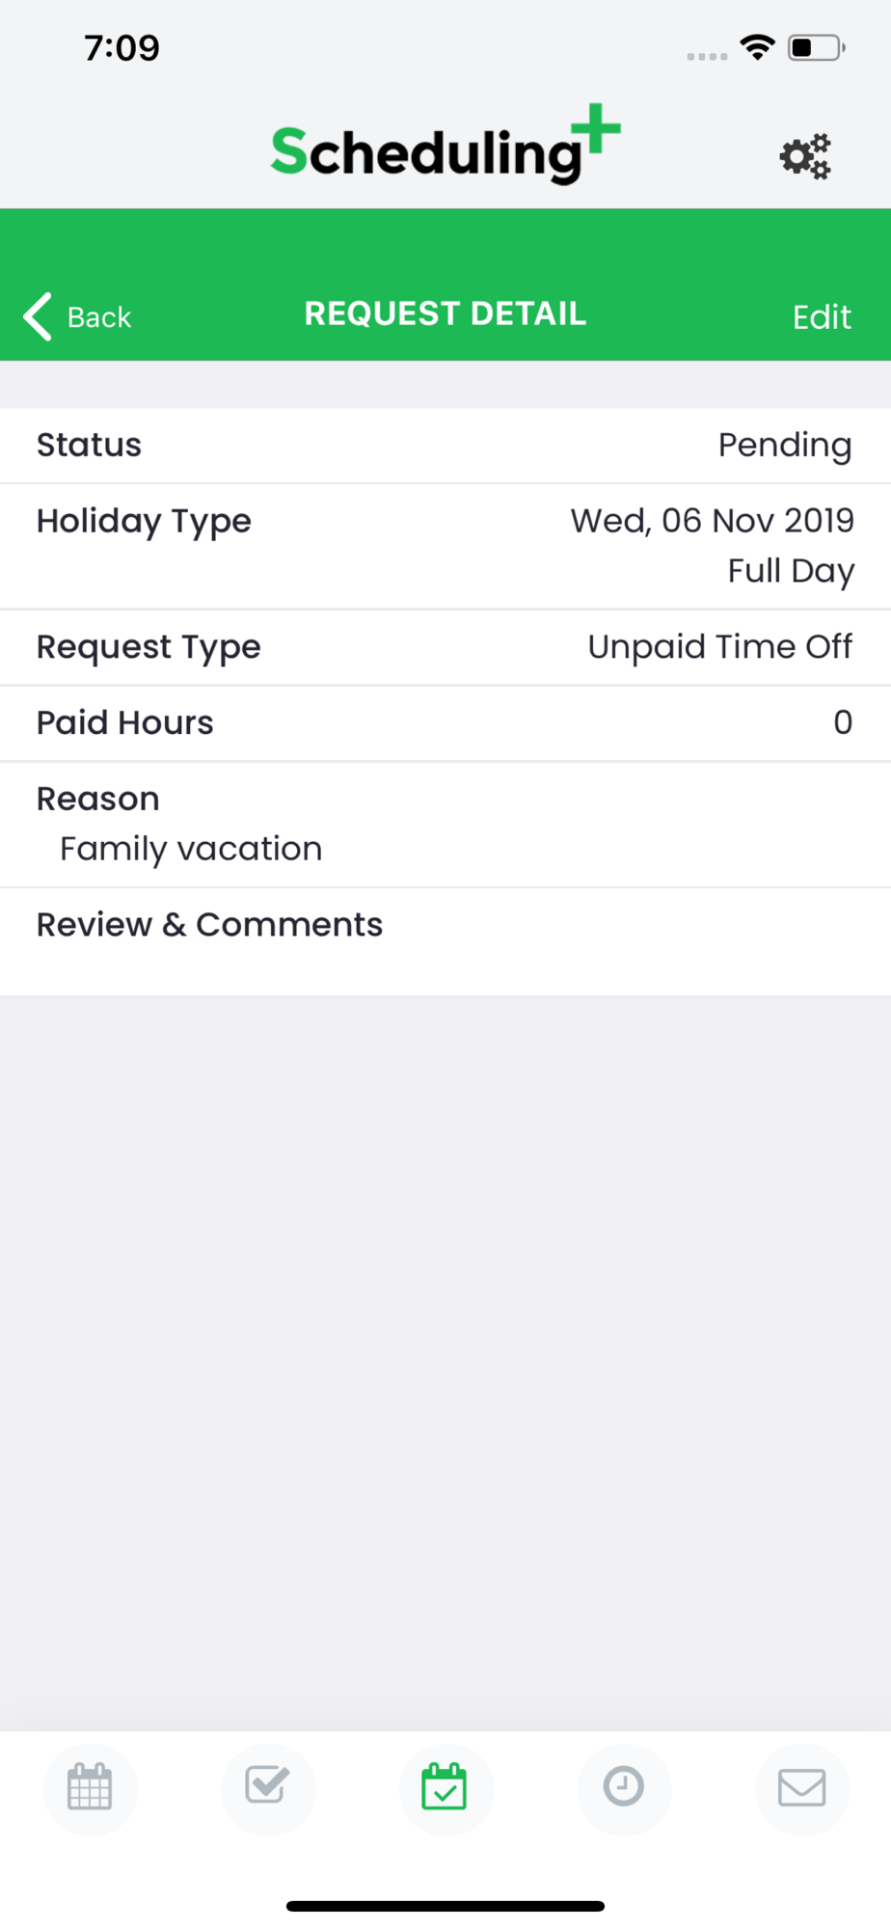Select the Paid Hours row

445,723
